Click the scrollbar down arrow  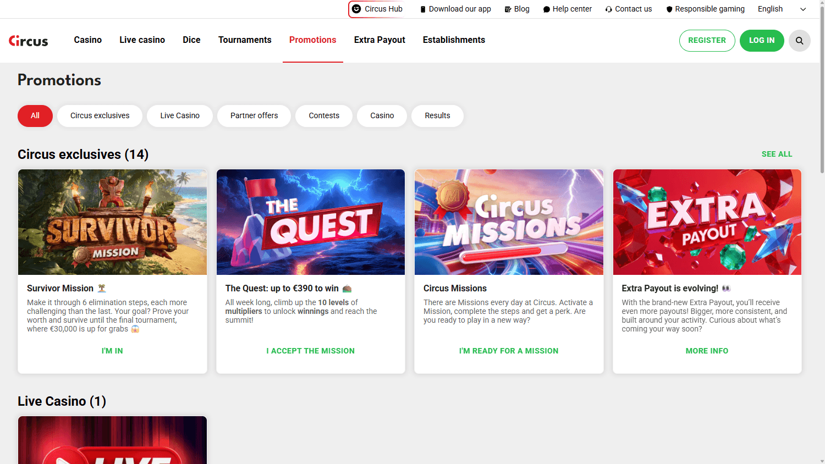822,461
